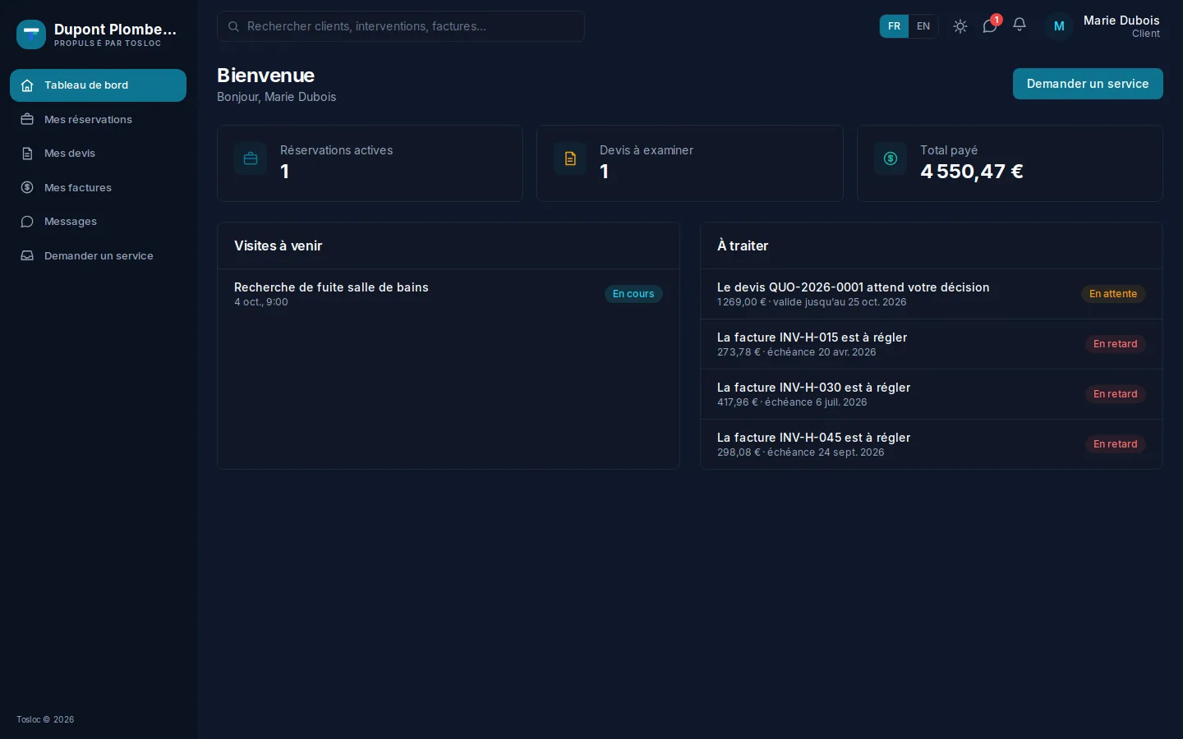
Task: Click the document icon in Devis à examiner
Action: 570,158
